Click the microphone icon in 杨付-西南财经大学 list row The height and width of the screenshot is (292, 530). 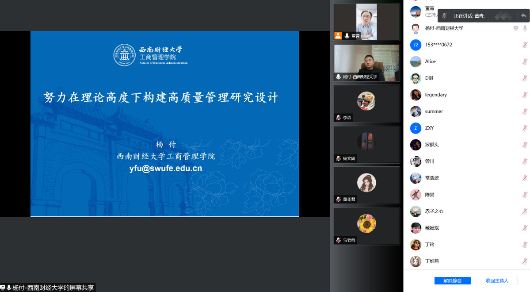525,28
